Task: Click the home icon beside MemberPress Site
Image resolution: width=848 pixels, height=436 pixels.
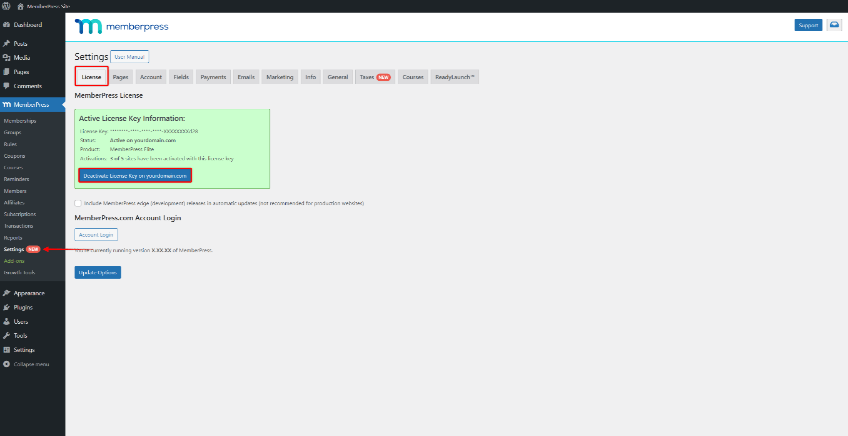Action: click(21, 6)
